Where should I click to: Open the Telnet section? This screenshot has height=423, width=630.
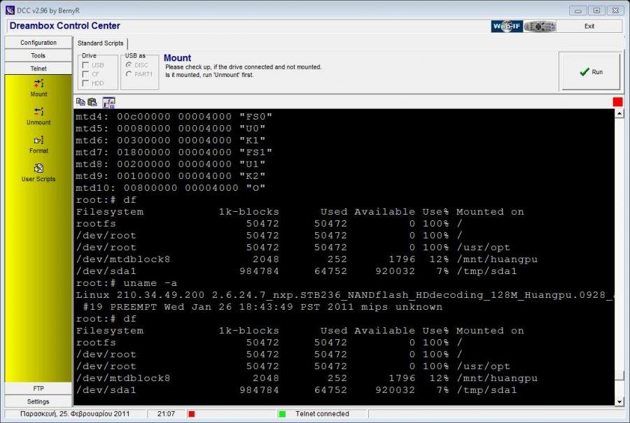(38, 69)
